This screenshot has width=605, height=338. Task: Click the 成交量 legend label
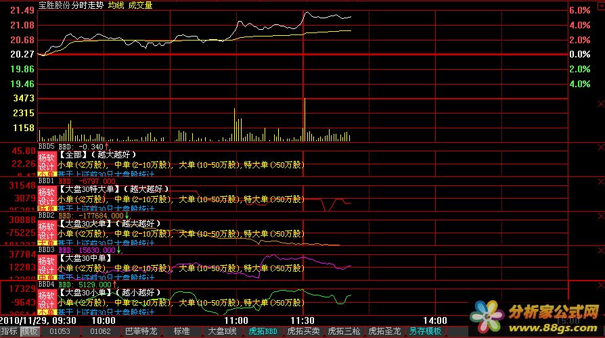pos(141,5)
